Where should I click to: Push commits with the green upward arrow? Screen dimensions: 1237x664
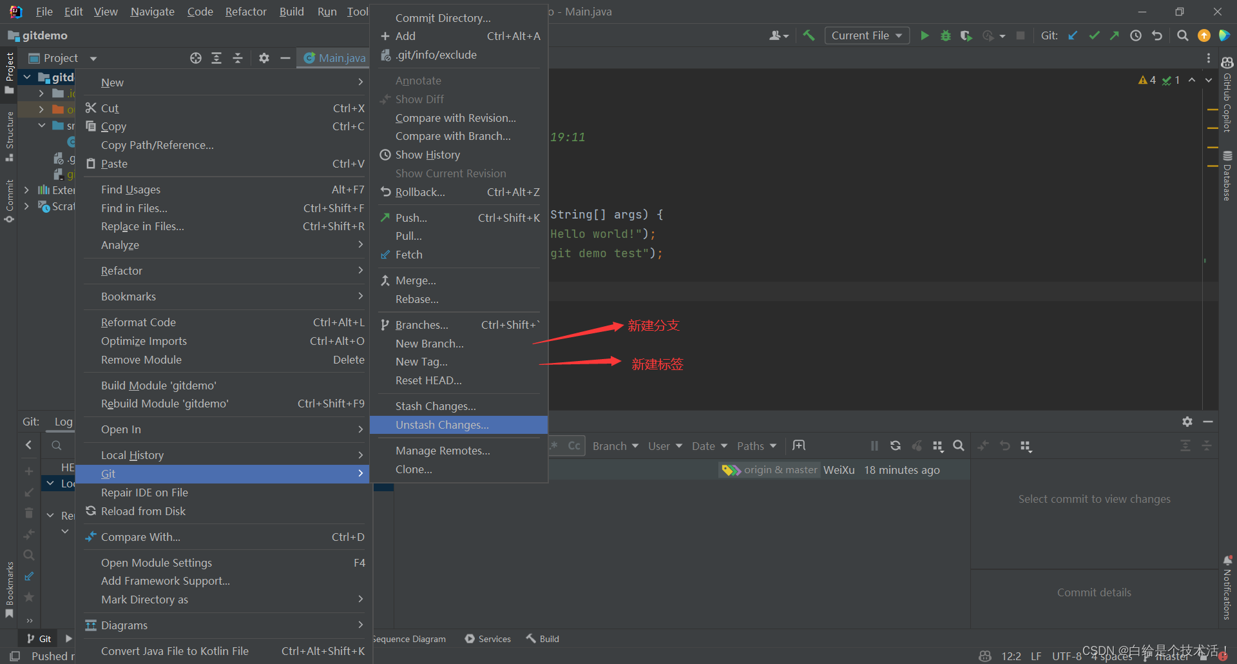tap(1115, 35)
